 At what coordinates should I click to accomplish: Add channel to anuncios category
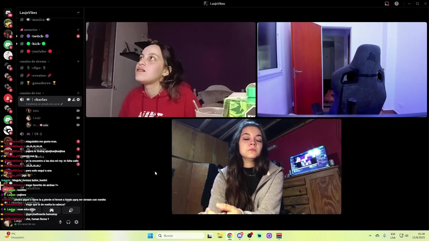(x=78, y=30)
